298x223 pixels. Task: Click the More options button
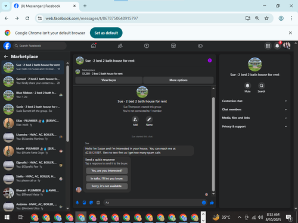click(178, 80)
